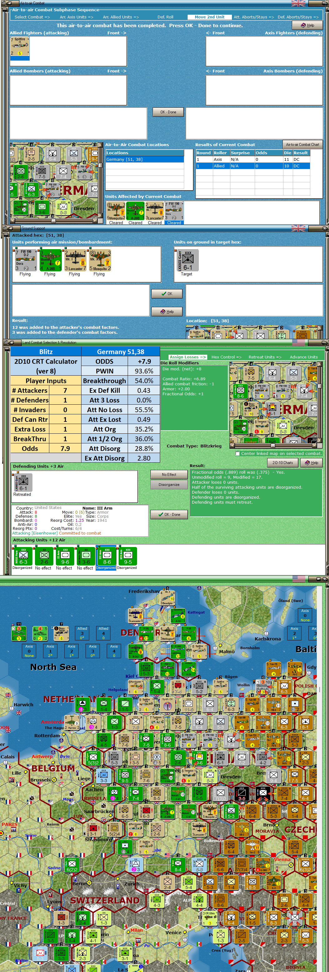Screen dimensions: 329x972
Task: Go to Select Combat subphase step
Action: 32,17
